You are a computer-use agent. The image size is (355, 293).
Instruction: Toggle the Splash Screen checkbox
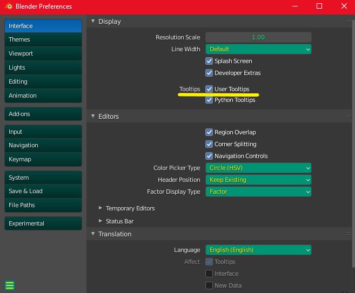point(209,61)
